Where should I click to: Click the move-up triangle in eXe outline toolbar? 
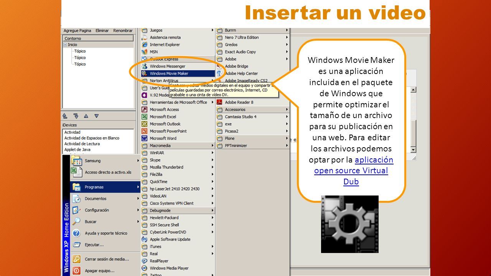(x=86, y=116)
